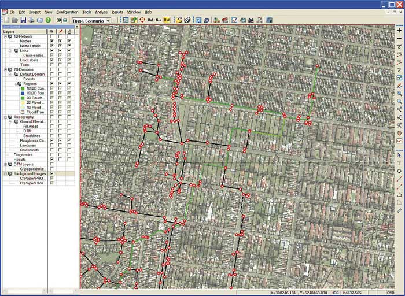Image resolution: width=405 pixels, height=296 pixels.
Task: Select the arrow pointer selection tool
Action: coord(399,155)
